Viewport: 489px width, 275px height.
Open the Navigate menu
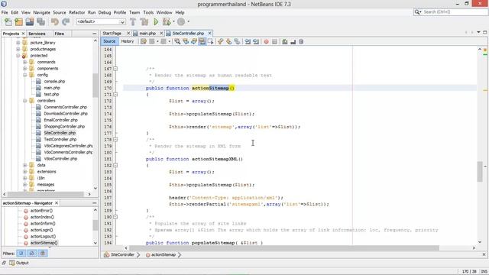point(41,12)
